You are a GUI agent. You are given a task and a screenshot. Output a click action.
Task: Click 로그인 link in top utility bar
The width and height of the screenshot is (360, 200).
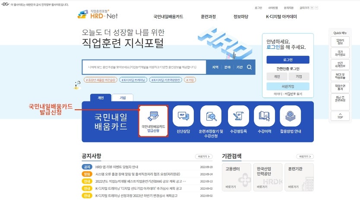[x=258, y=8]
